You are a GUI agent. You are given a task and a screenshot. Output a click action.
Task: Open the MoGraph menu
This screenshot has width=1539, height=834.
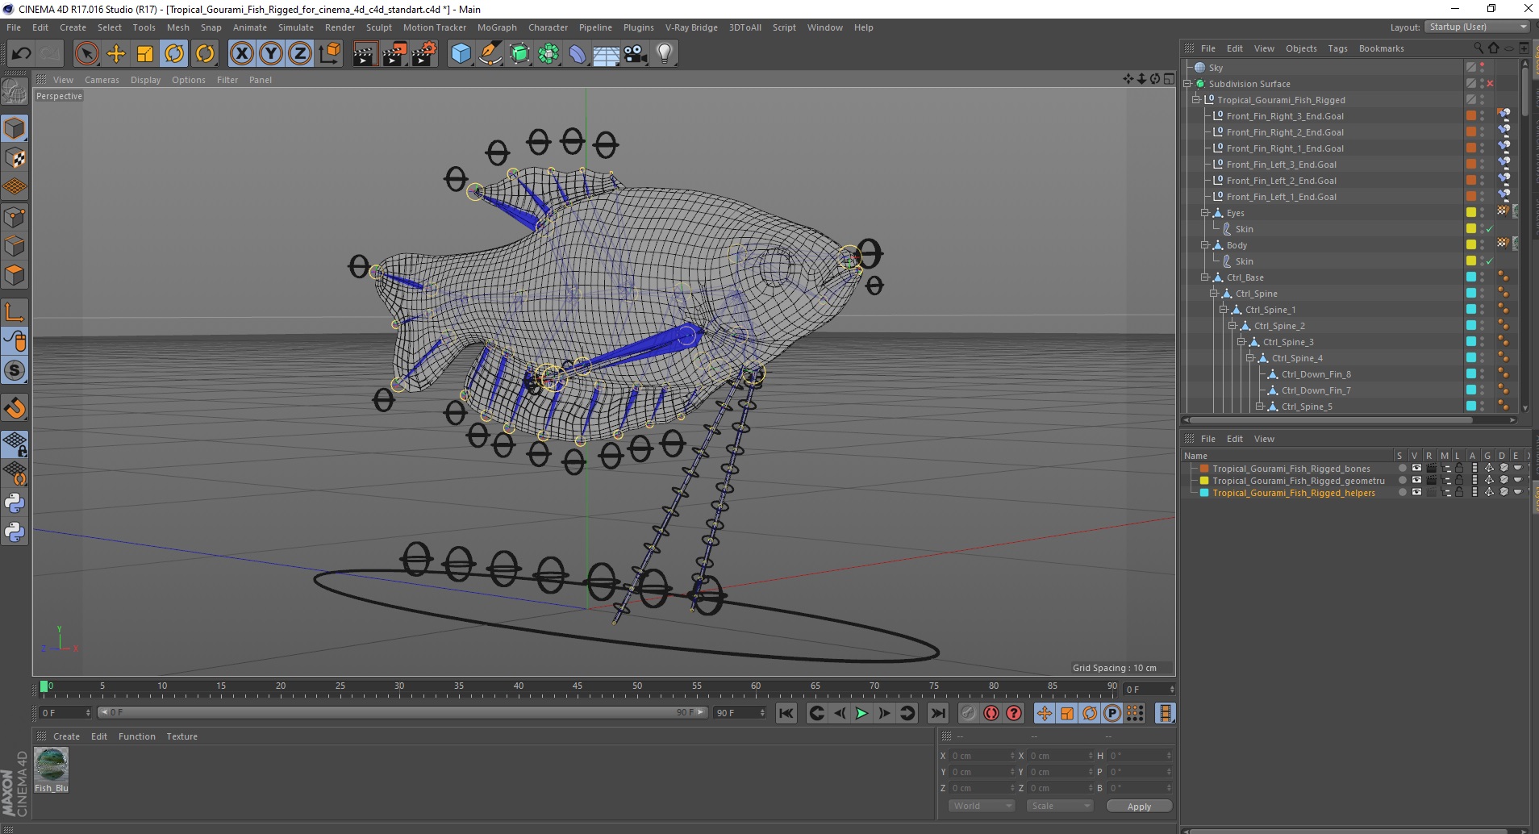[x=497, y=27]
